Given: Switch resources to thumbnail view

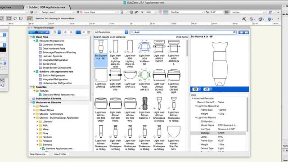Looking at the screenshot, I should tap(78, 32).
